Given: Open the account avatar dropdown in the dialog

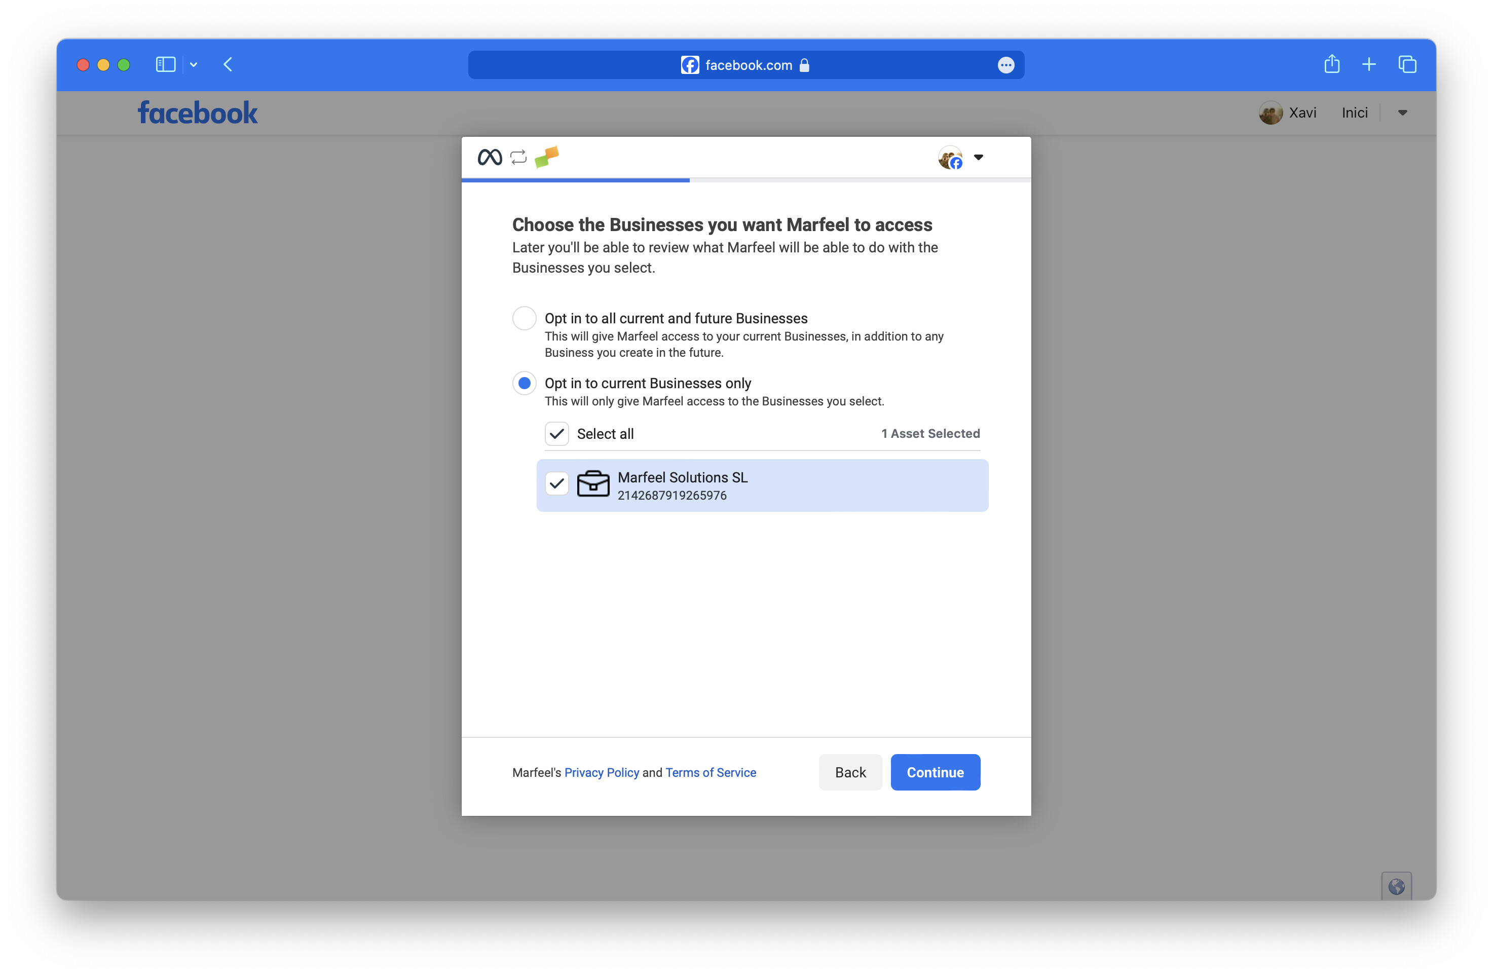Looking at the screenshot, I should tap(951, 158).
